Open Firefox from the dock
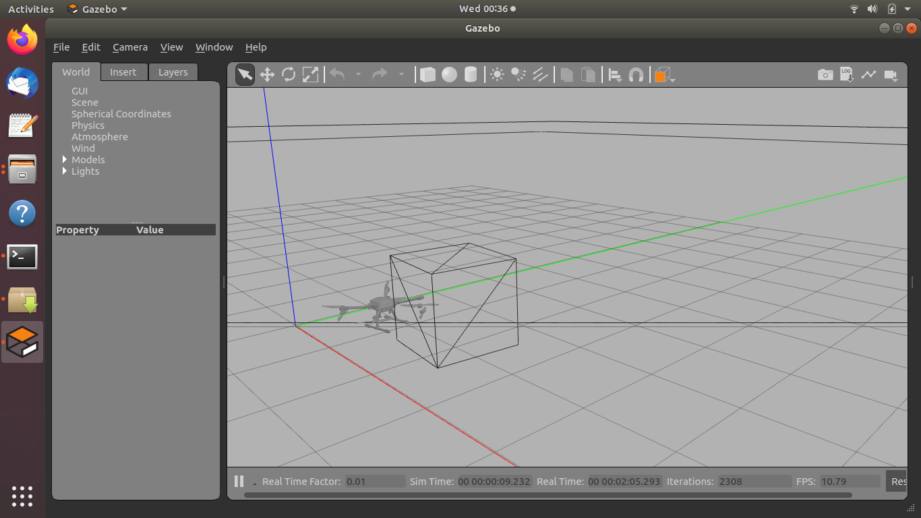Viewport: 921px width, 518px height. coord(22,39)
